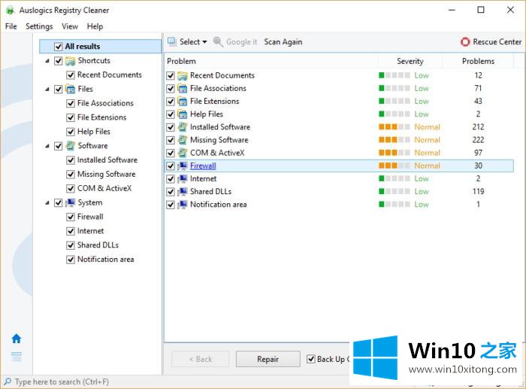
Task: Sort by the Problems count column header
Action: (x=478, y=61)
